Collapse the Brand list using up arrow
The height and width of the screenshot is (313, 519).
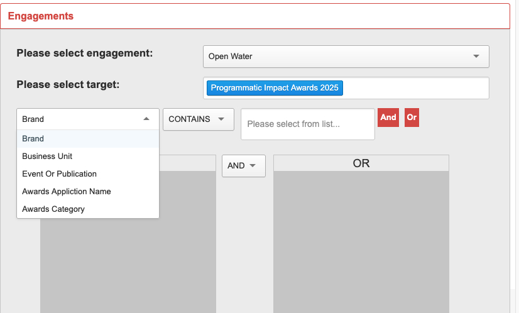pos(146,119)
